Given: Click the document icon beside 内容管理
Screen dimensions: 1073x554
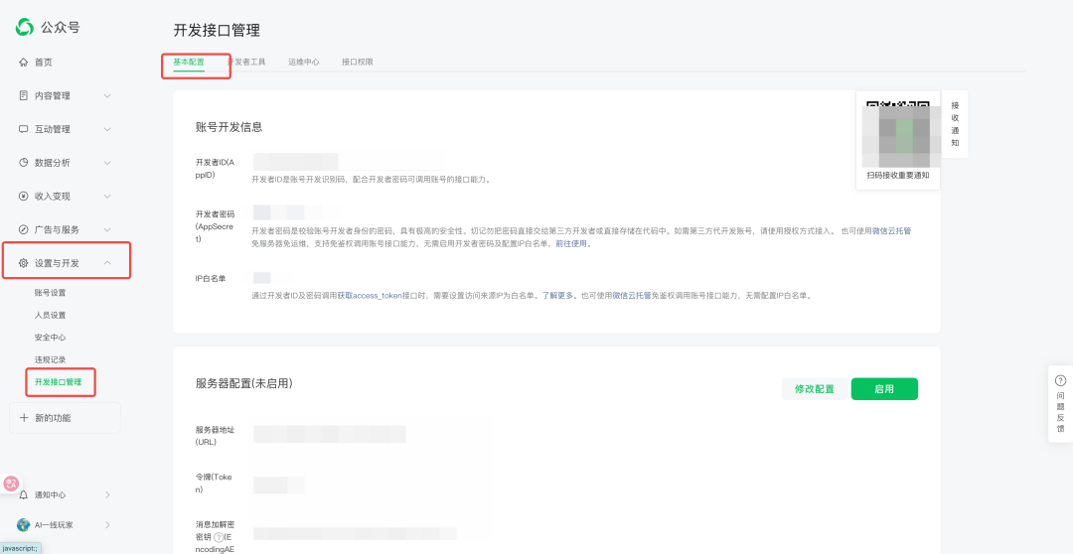Looking at the screenshot, I should (24, 96).
